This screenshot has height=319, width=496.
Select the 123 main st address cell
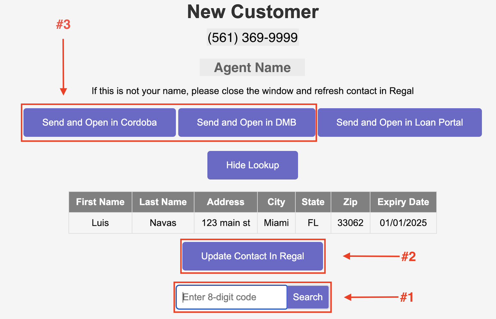pos(226,223)
